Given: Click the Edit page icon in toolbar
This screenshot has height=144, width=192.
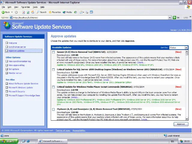Looking at the screenshot, I should pos(91,12).
